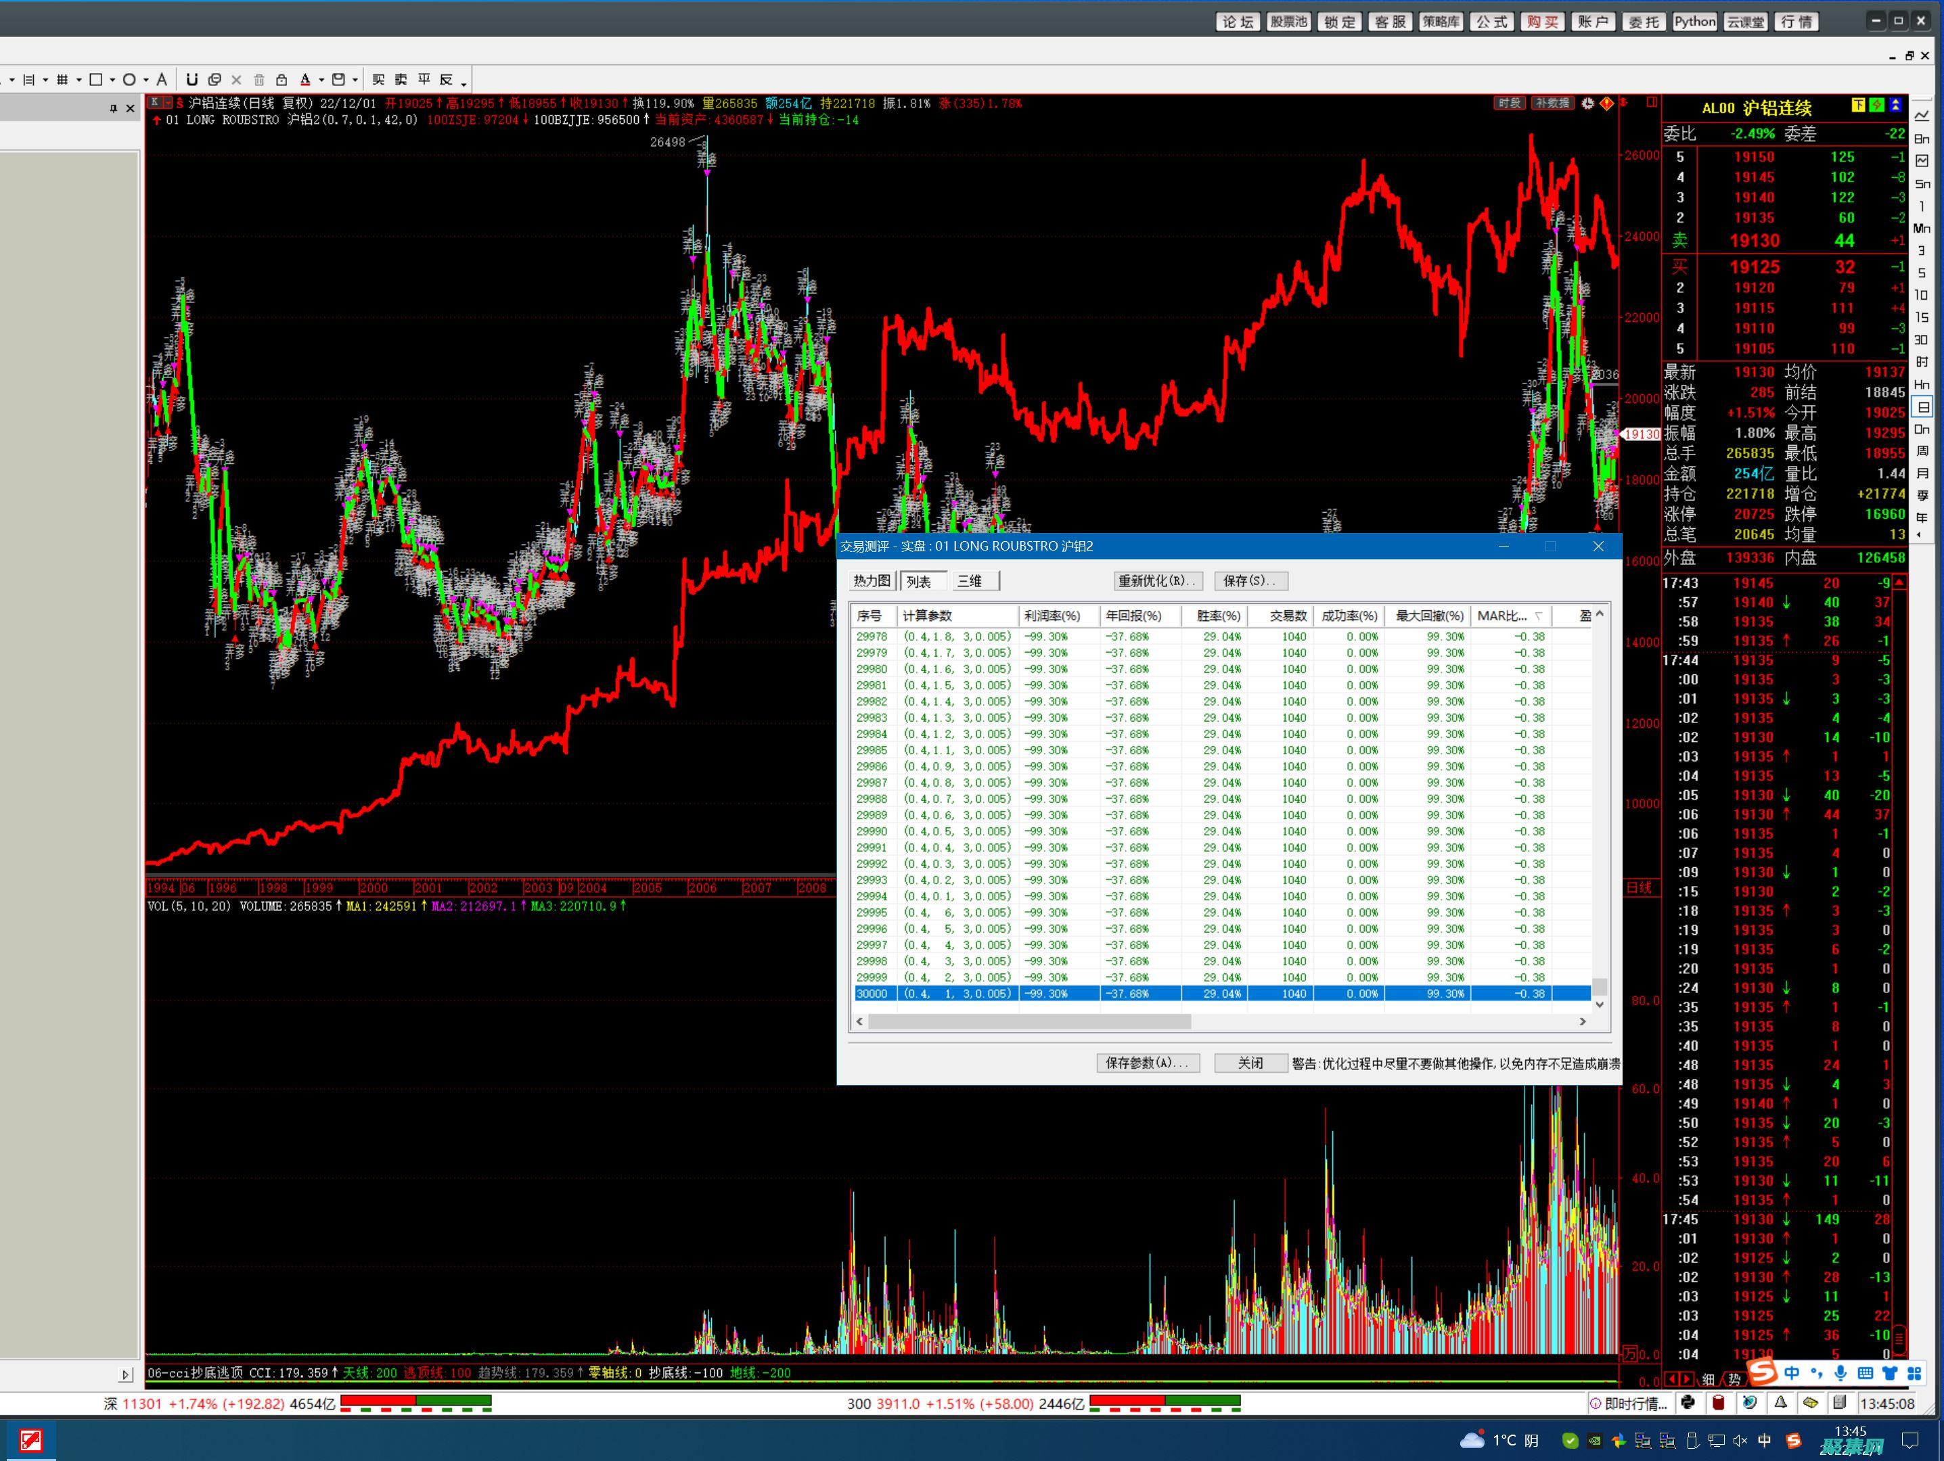Click the trash delete icon in drawing toolbar
Image resolution: width=1944 pixels, height=1461 pixels.
click(259, 80)
